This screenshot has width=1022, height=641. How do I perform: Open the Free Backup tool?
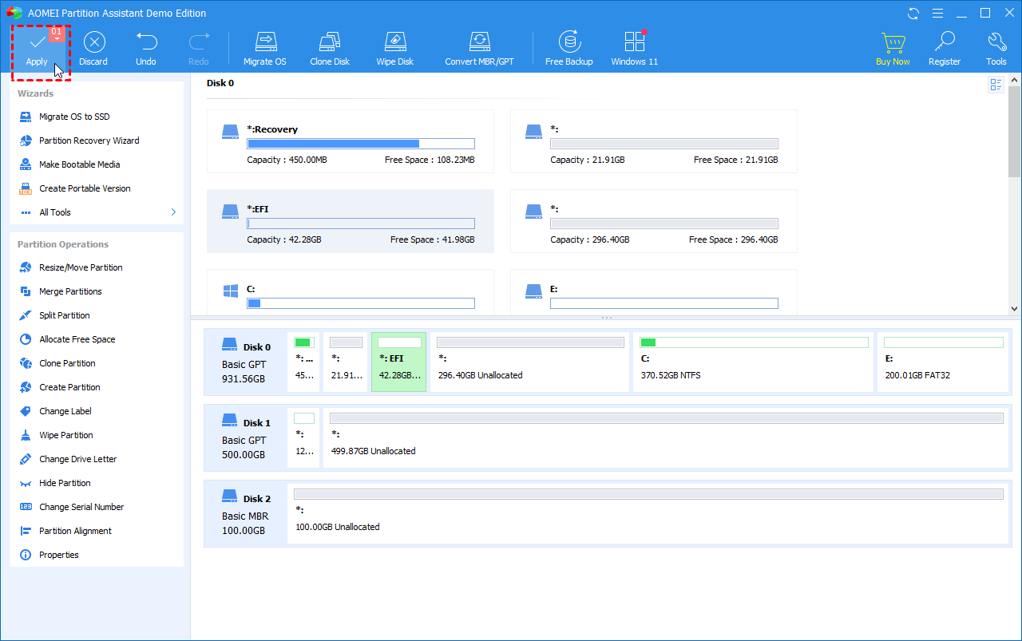[x=568, y=46]
